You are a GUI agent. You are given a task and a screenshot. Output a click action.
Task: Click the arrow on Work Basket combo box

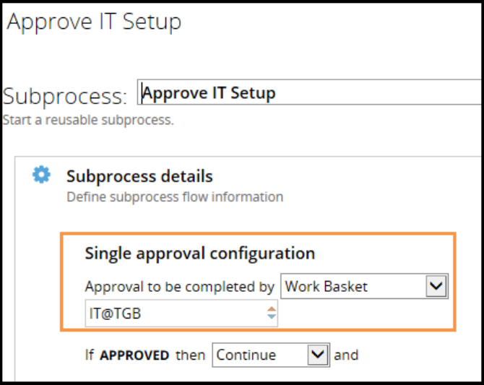[436, 287]
